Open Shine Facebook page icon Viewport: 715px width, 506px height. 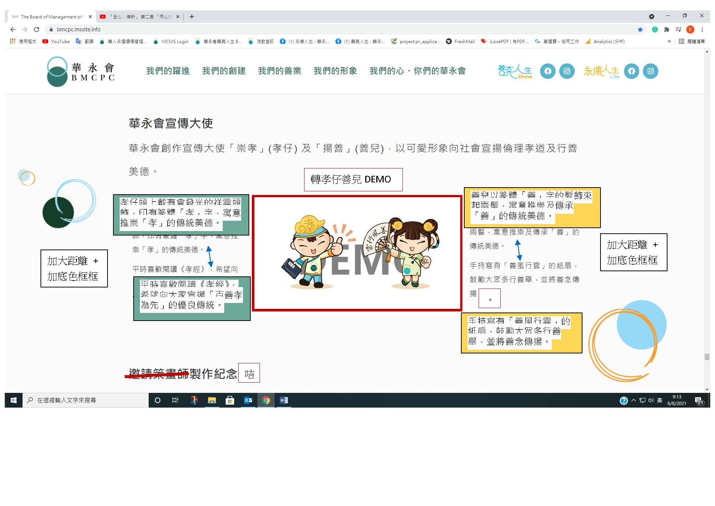click(x=548, y=71)
